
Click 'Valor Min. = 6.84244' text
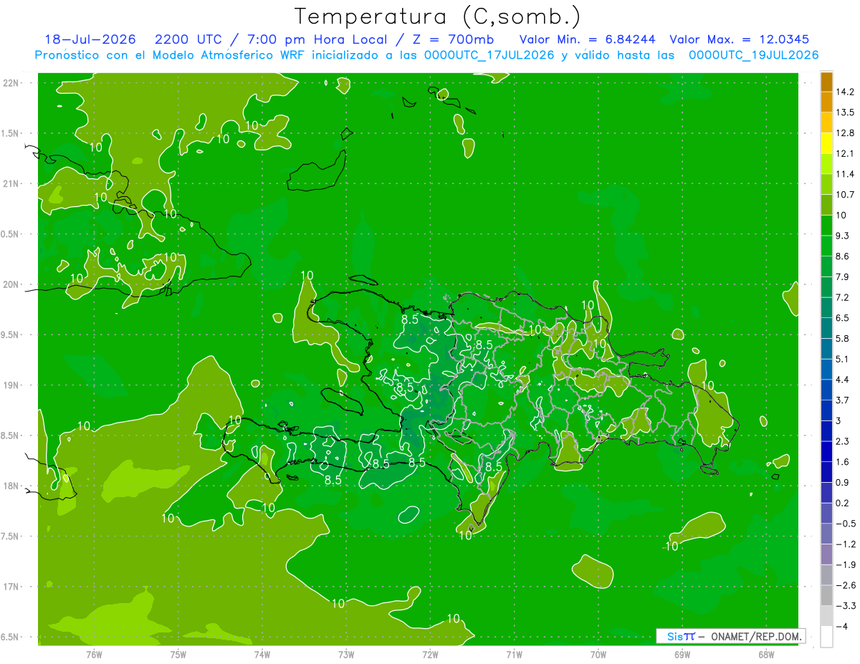pyautogui.click(x=588, y=39)
